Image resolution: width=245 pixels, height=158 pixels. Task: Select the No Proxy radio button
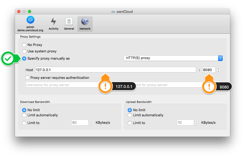point(24,45)
